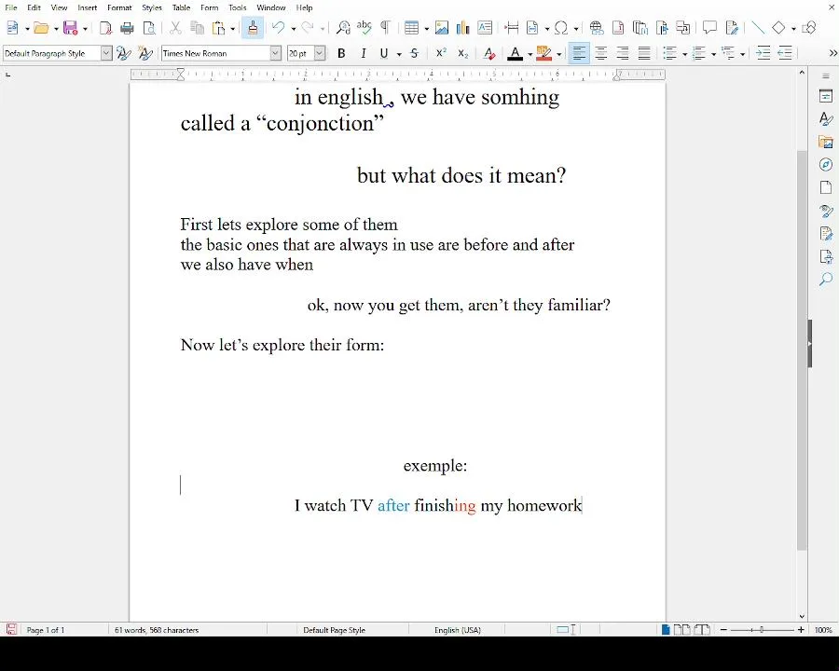Clear direct formatting
This screenshot has width=839, height=671.
[x=489, y=53]
